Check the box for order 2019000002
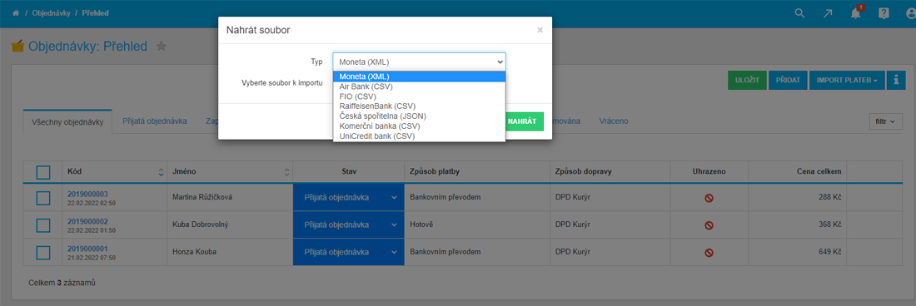The image size is (916, 306). (x=43, y=225)
